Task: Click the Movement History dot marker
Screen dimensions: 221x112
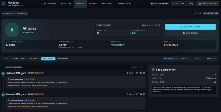Action: pyautogui.click(x=4, y=67)
